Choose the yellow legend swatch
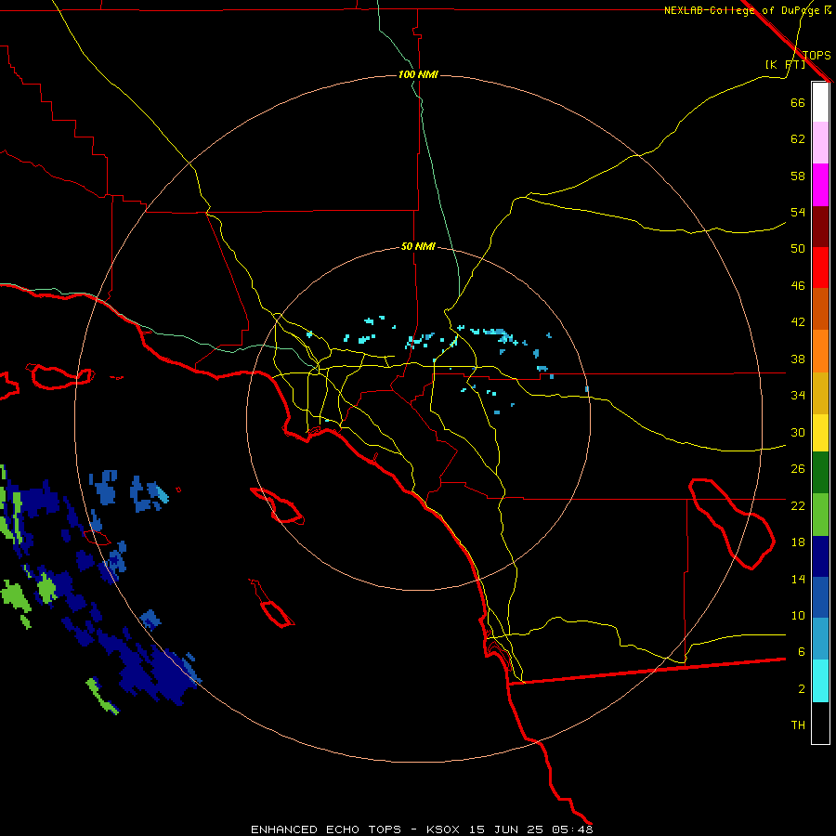This screenshot has height=836, width=836. pyautogui.click(x=820, y=432)
